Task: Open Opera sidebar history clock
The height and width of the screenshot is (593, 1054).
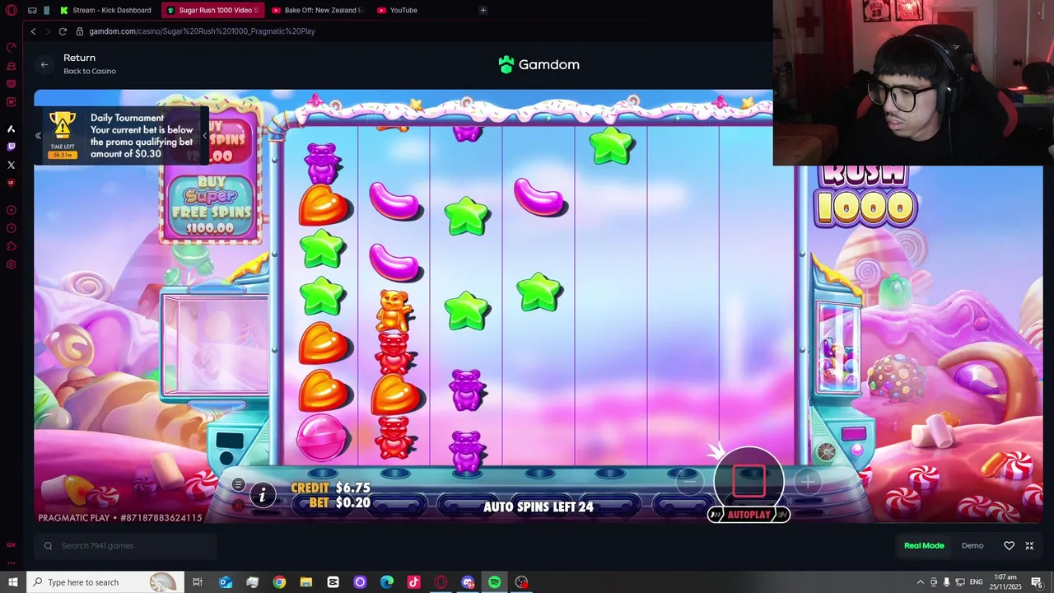Action: pos(12,228)
